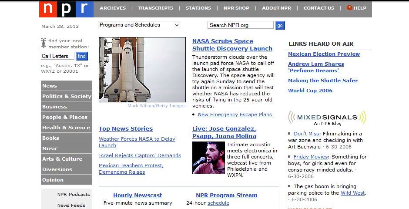
Task: Open the NPR Program Stream link
Action: coord(226,195)
